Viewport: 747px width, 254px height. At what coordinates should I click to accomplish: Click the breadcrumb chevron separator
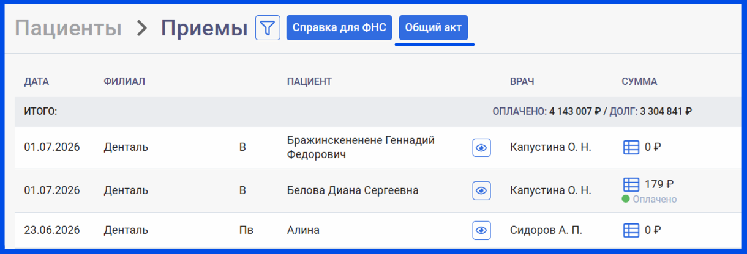pos(142,28)
